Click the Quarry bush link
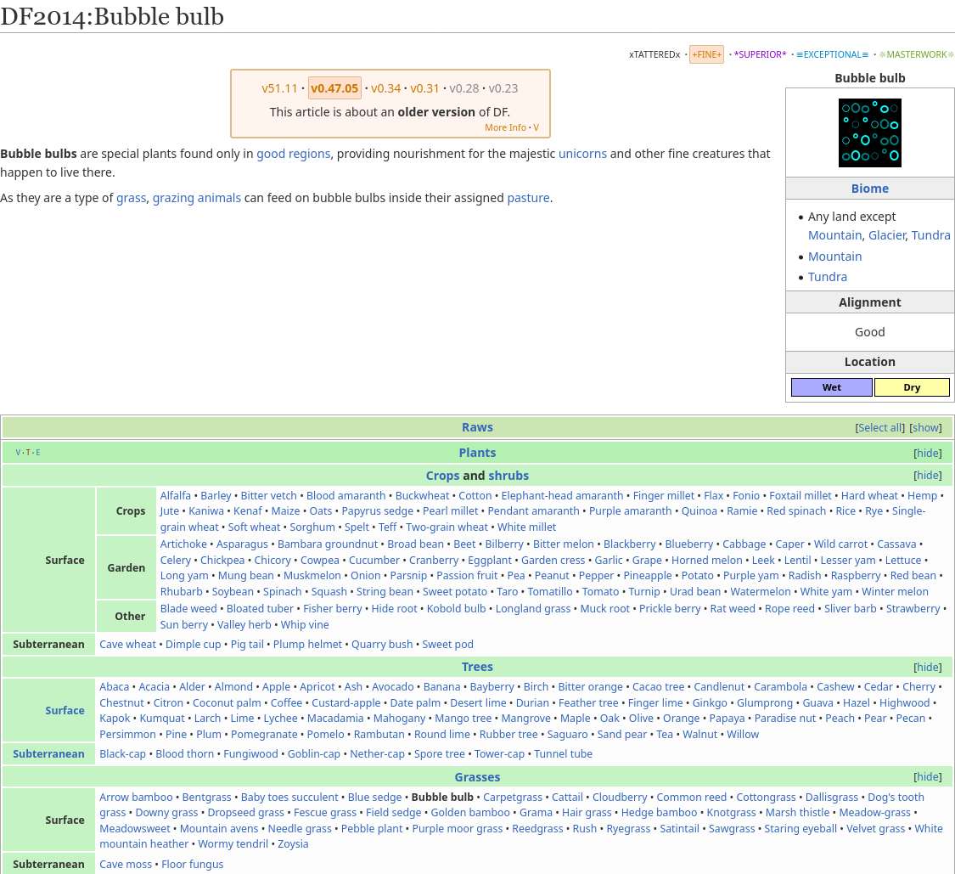 [382, 644]
